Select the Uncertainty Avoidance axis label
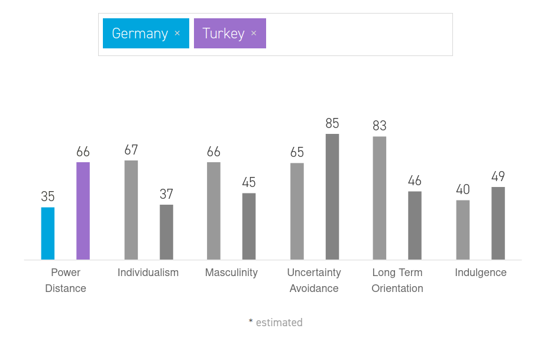 click(314, 280)
